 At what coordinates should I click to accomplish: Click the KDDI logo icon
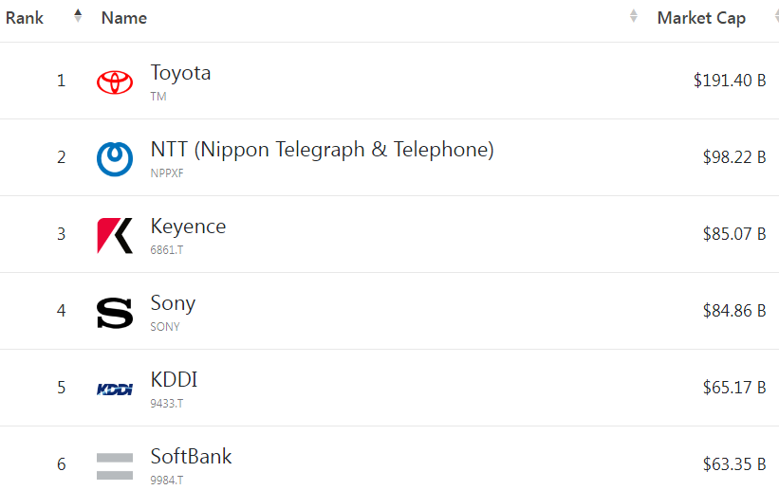point(115,389)
